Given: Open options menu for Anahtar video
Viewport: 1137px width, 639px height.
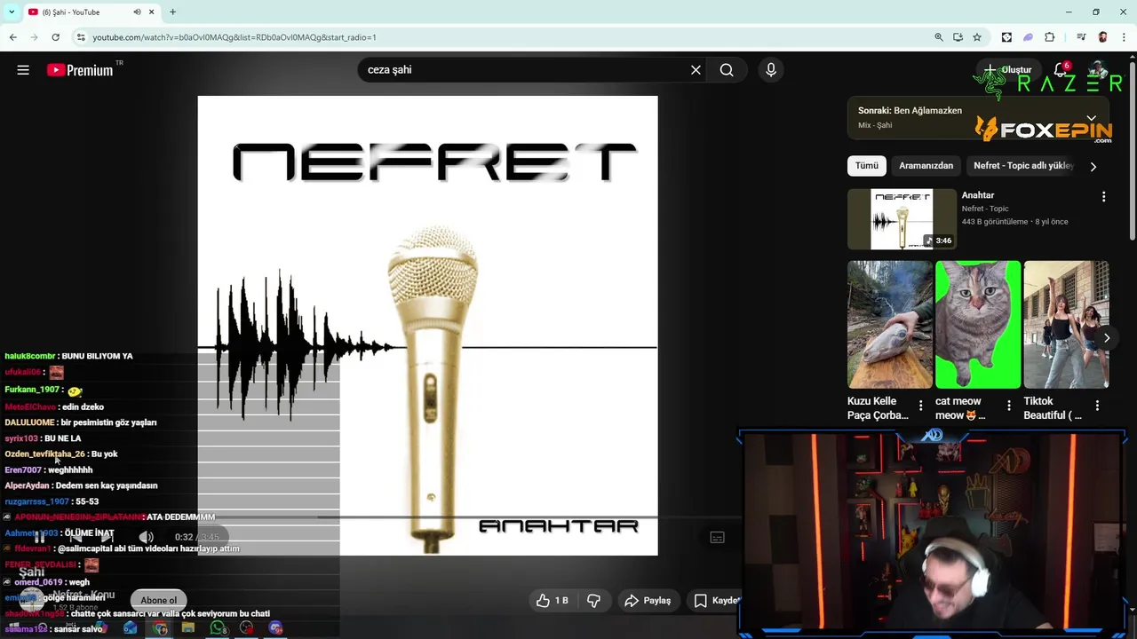Looking at the screenshot, I should click(x=1104, y=197).
